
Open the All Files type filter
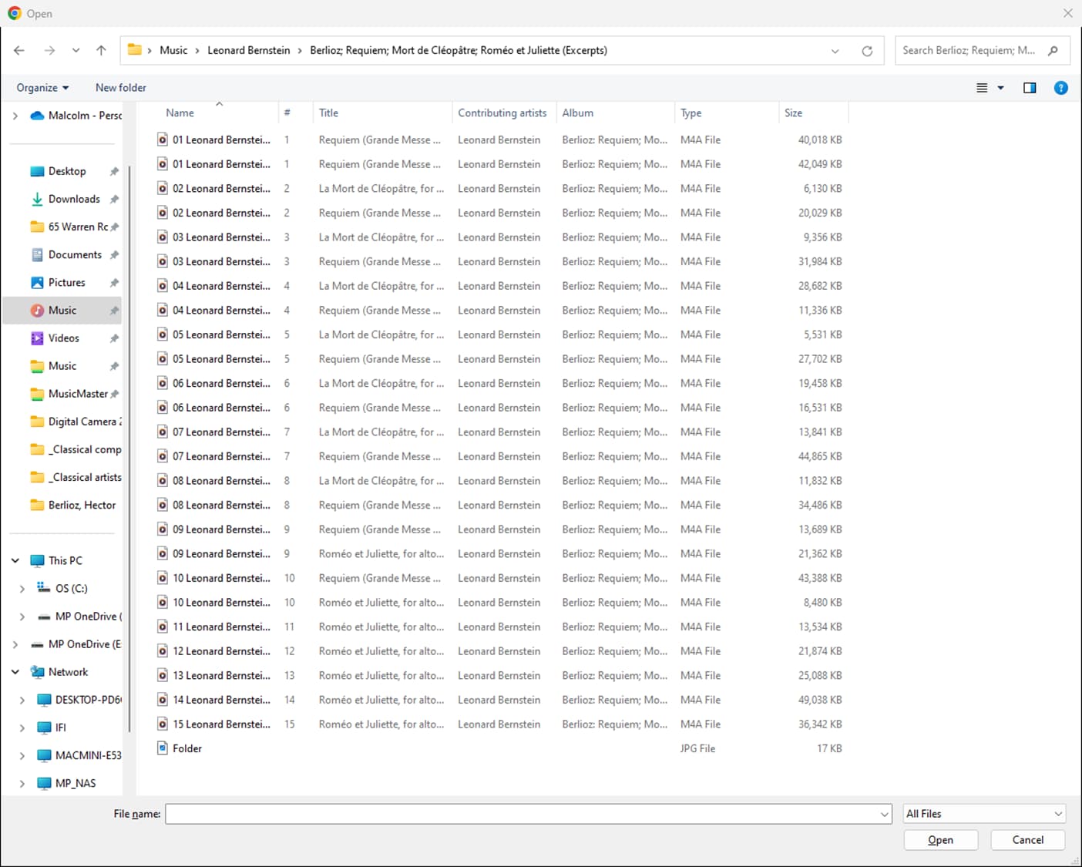click(984, 814)
